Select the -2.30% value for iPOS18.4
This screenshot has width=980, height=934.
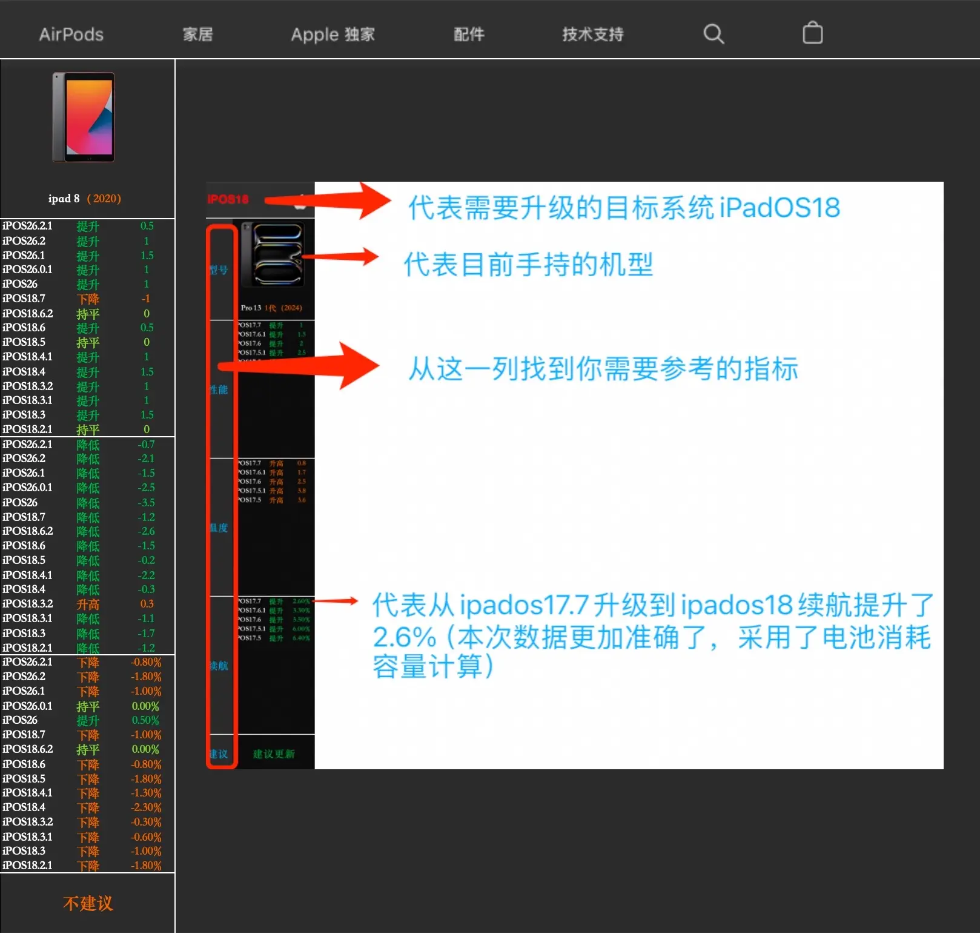point(146,807)
